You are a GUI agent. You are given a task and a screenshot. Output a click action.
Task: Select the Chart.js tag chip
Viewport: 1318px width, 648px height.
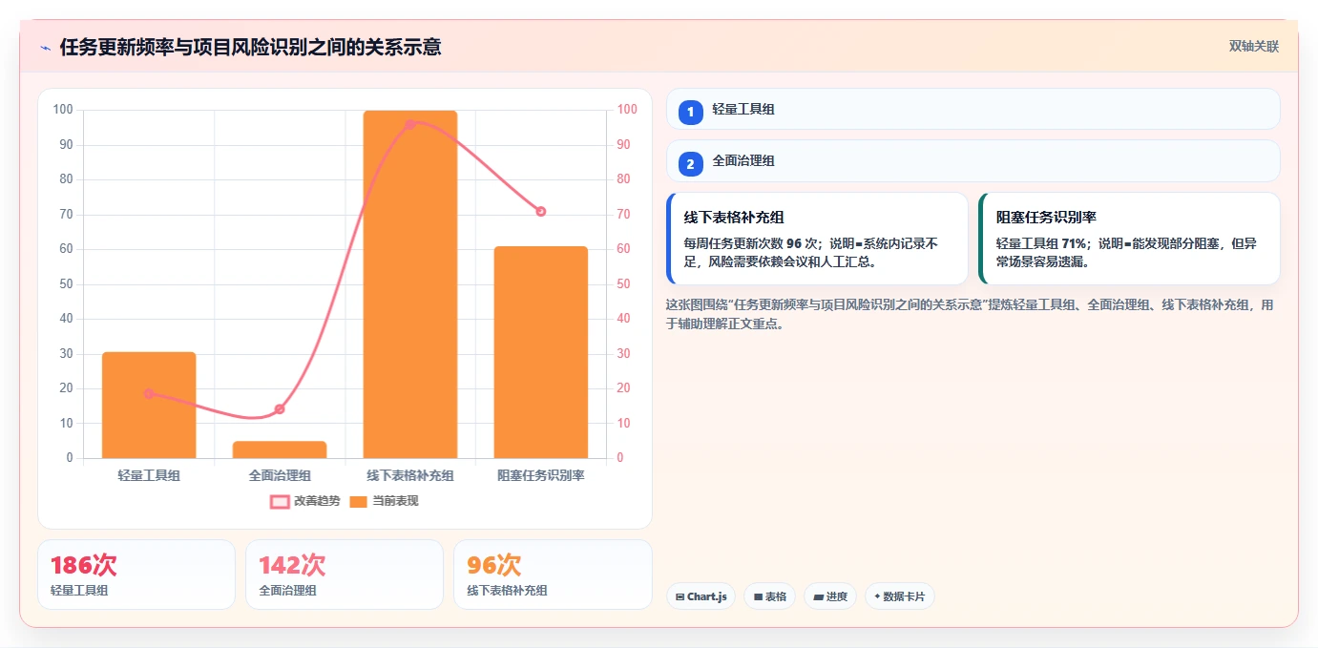[701, 596]
